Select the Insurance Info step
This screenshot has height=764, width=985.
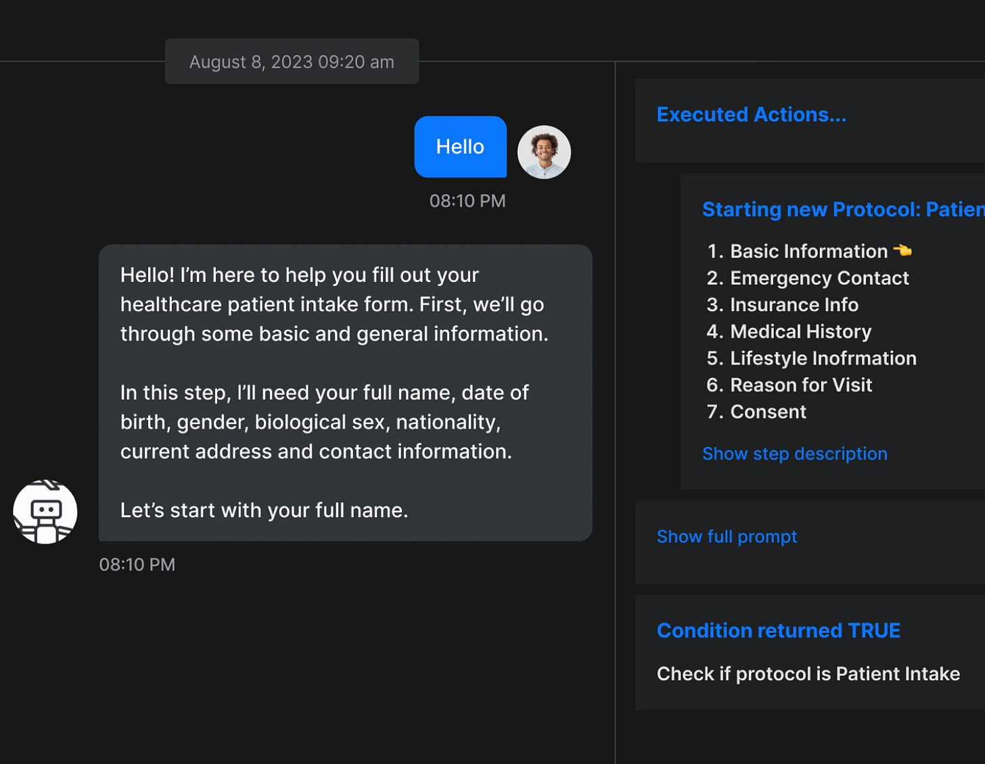point(782,305)
